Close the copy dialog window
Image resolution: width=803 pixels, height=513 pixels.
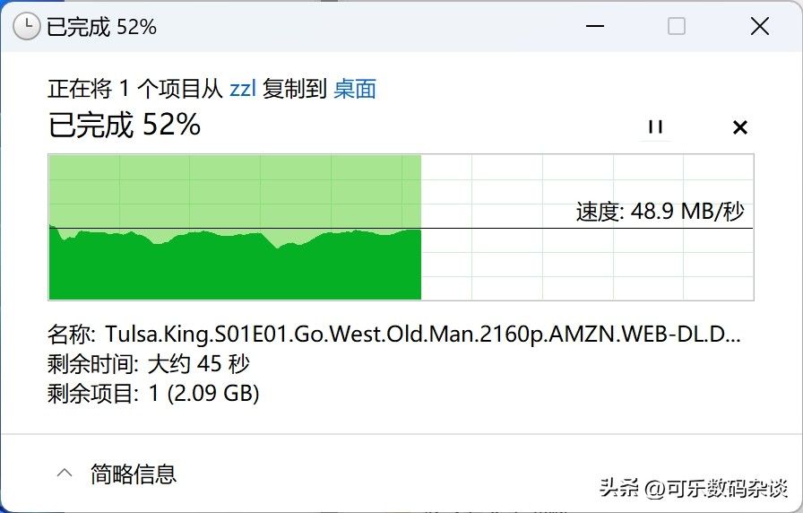point(760,26)
